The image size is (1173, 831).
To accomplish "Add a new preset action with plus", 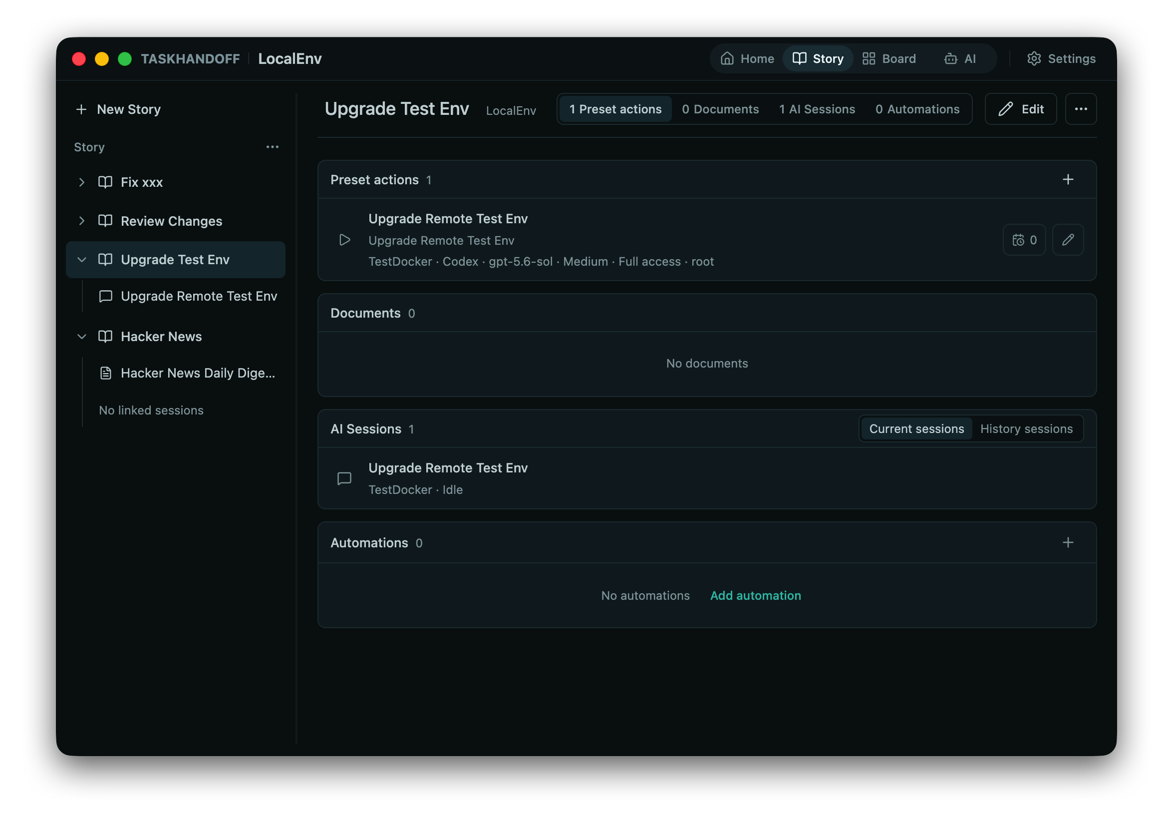I will tap(1067, 179).
